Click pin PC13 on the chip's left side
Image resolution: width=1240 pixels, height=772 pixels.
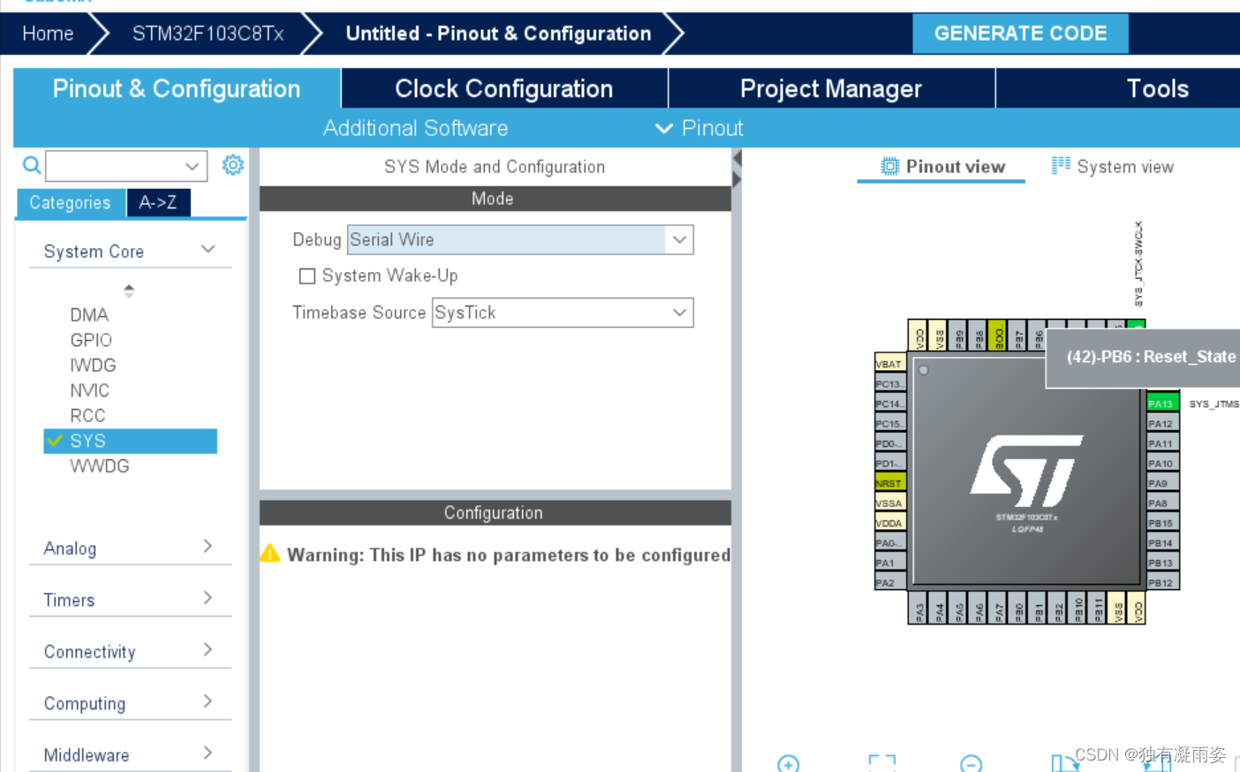pyautogui.click(x=890, y=384)
